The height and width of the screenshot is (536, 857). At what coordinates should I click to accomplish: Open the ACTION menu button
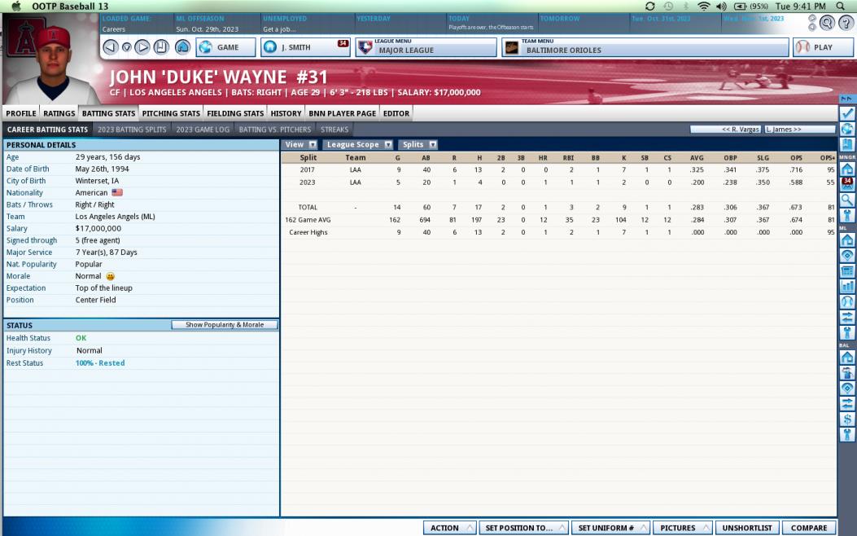450,528
